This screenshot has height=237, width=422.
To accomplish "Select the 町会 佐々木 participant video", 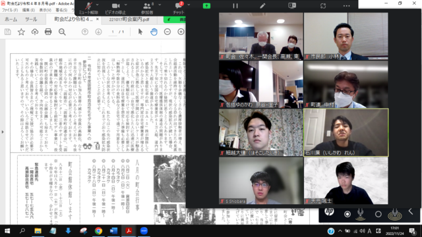I will [261, 36].
